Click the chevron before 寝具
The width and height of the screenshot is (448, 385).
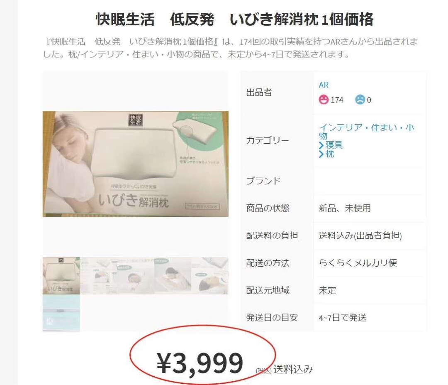321,145
